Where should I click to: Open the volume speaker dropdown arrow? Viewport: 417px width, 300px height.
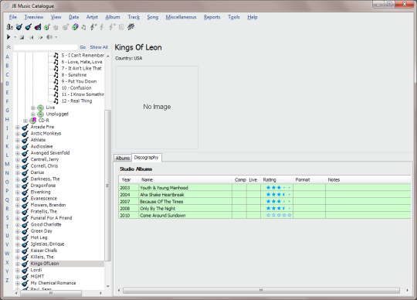tap(56, 37)
